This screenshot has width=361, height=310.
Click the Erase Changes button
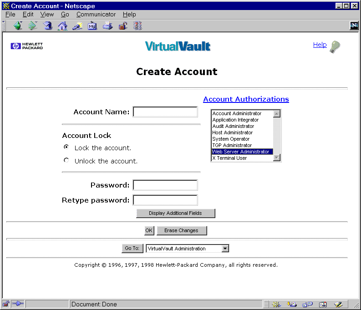[x=182, y=230]
